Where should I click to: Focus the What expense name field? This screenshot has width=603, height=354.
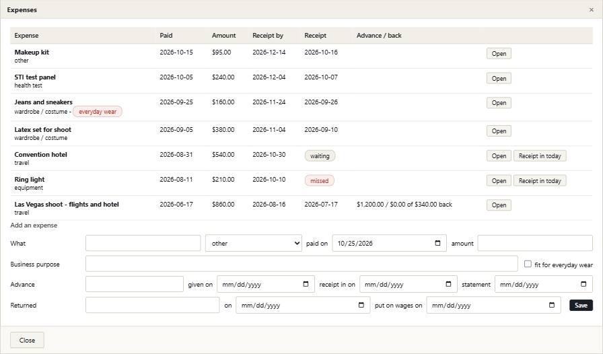[143, 243]
